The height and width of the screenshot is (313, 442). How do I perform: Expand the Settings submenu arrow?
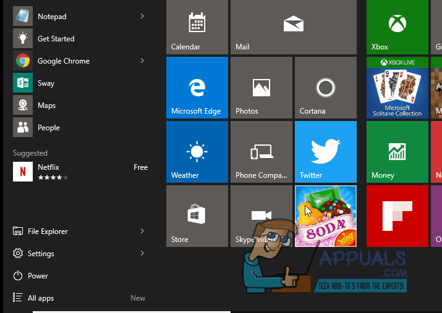coord(142,253)
